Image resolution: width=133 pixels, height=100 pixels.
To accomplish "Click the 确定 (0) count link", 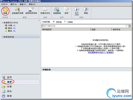I will pos(14,28).
